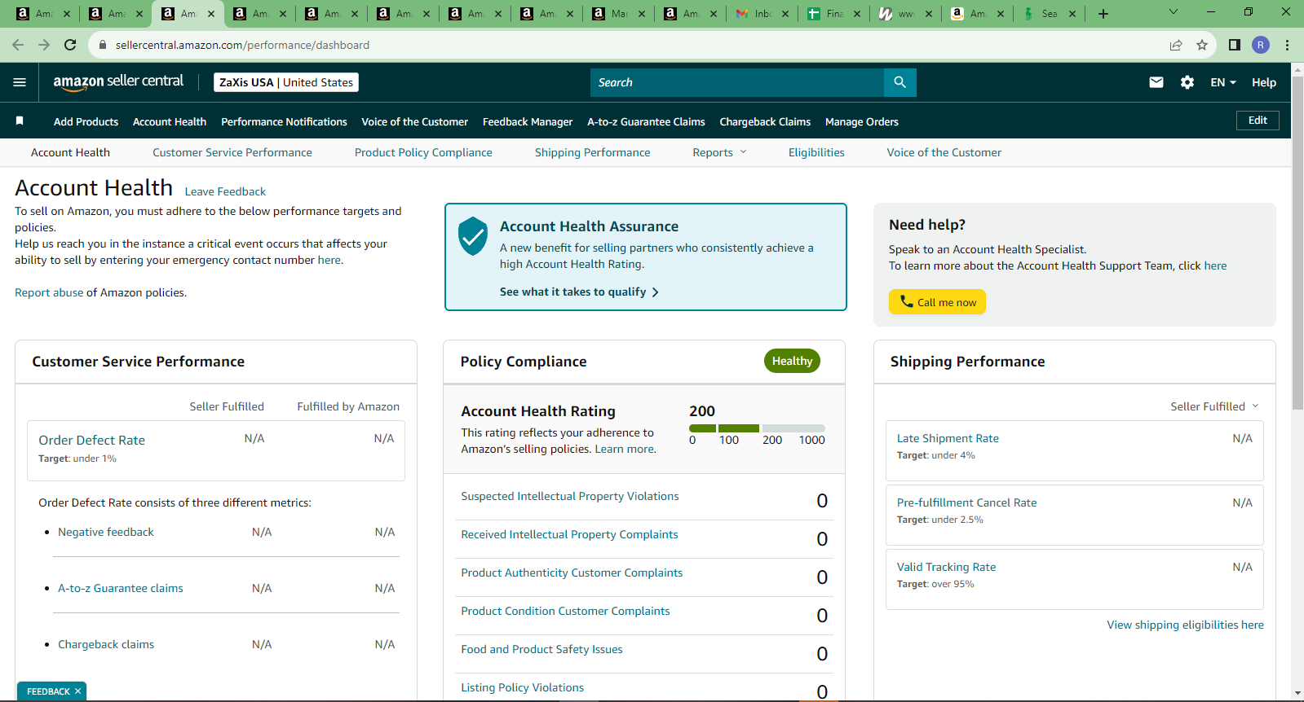Open the Report abuse link
This screenshot has width=1304, height=702.
(x=49, y=292)
